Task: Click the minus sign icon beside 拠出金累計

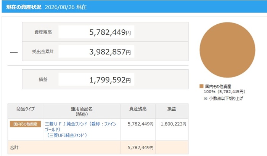Action: pos(14,53)
